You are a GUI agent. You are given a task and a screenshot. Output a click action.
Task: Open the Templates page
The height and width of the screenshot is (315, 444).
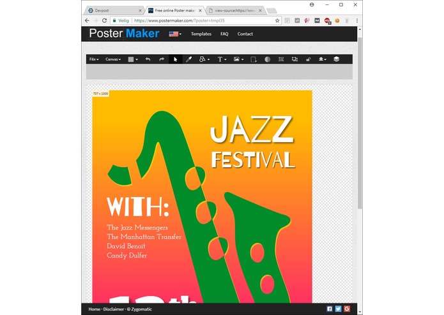click(201, 34)
